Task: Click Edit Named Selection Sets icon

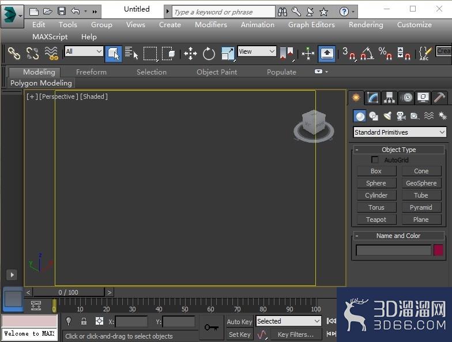Action: 425,53
